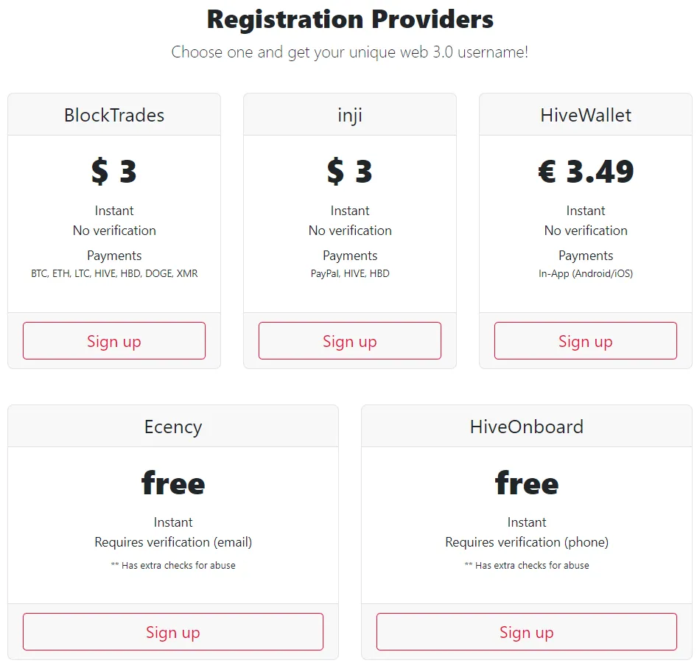Image resolution: width=697 pixels, height=663 pixels.
Task: Click the BTC, ETH, LTC payment list
Action: (114, 273)
